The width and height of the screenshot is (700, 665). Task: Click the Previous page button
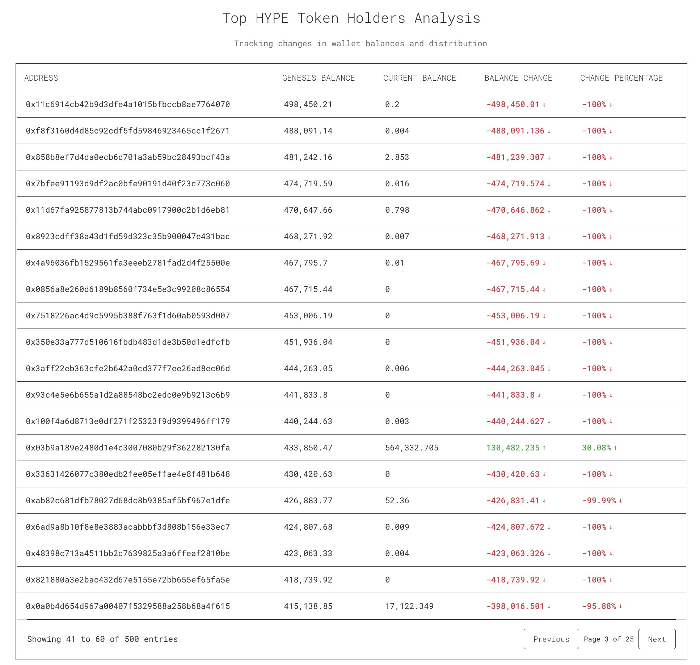(551, 639)
